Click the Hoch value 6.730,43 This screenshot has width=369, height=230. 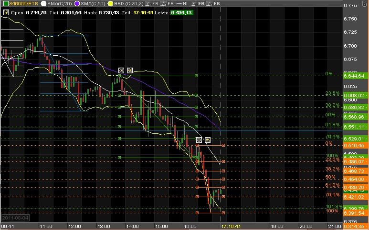(x=108, y=12)
